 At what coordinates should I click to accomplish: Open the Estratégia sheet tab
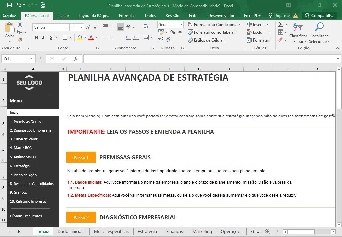[x=147, y=232]
